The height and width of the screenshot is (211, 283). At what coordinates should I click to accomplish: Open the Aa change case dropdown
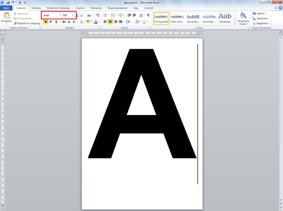(90, 16)
